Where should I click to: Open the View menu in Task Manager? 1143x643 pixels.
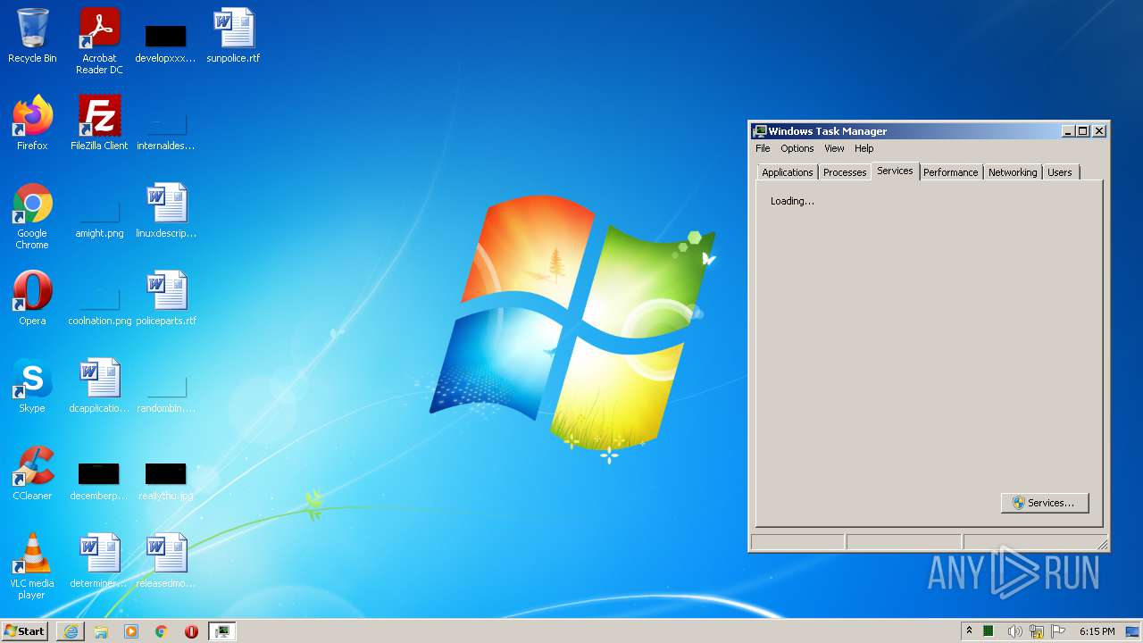tap(834, 148)
